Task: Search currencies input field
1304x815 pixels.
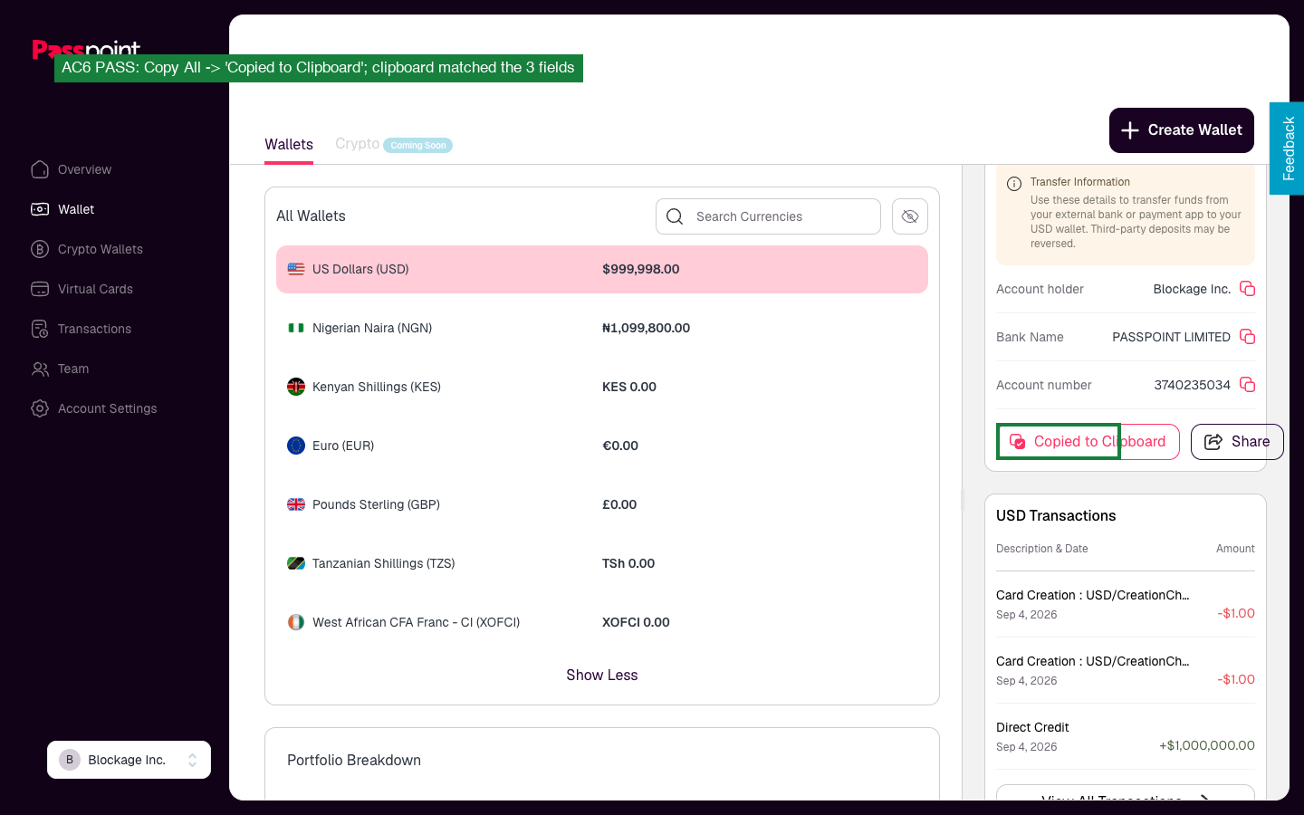Action: pos(768,216)
